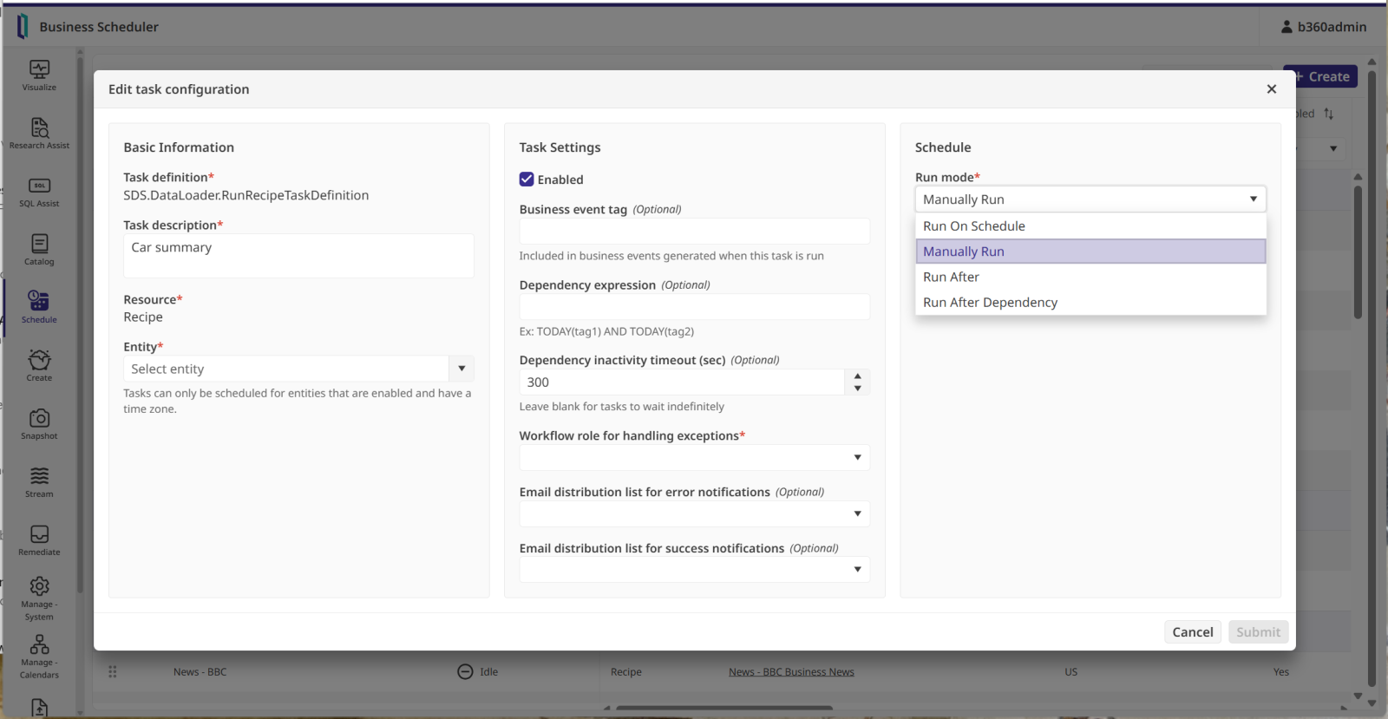Increment the dependency inactivity timeout value
The image size is (1388, 719).
(857, 376)
